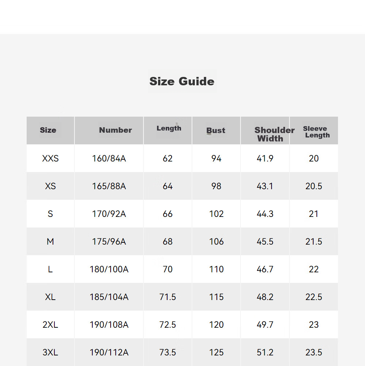Screen dimensions: 365x366
Task: Click the Sleeve Length column header
Action: [x=316, y=132]
